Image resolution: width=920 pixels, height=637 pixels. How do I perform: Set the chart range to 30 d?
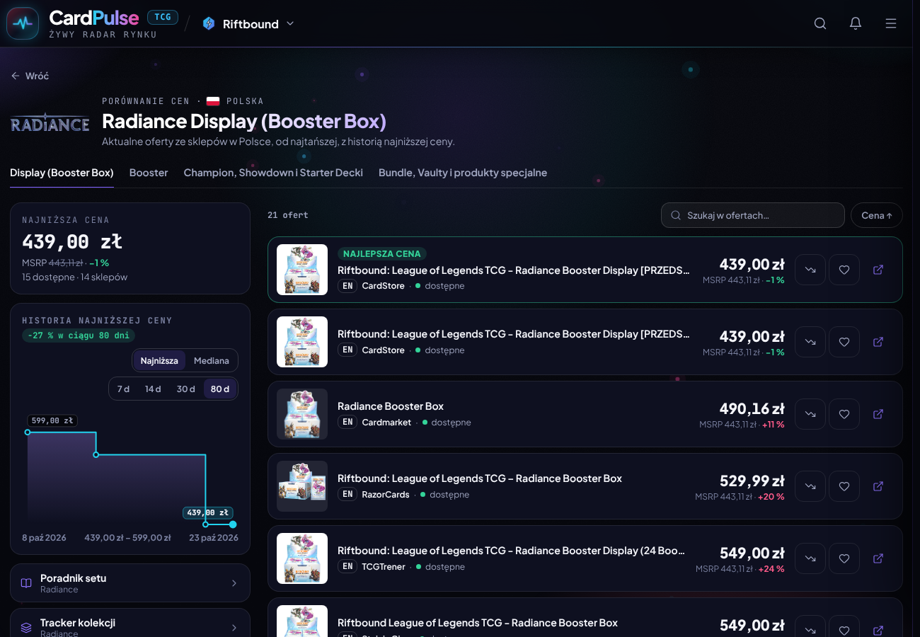186,389
